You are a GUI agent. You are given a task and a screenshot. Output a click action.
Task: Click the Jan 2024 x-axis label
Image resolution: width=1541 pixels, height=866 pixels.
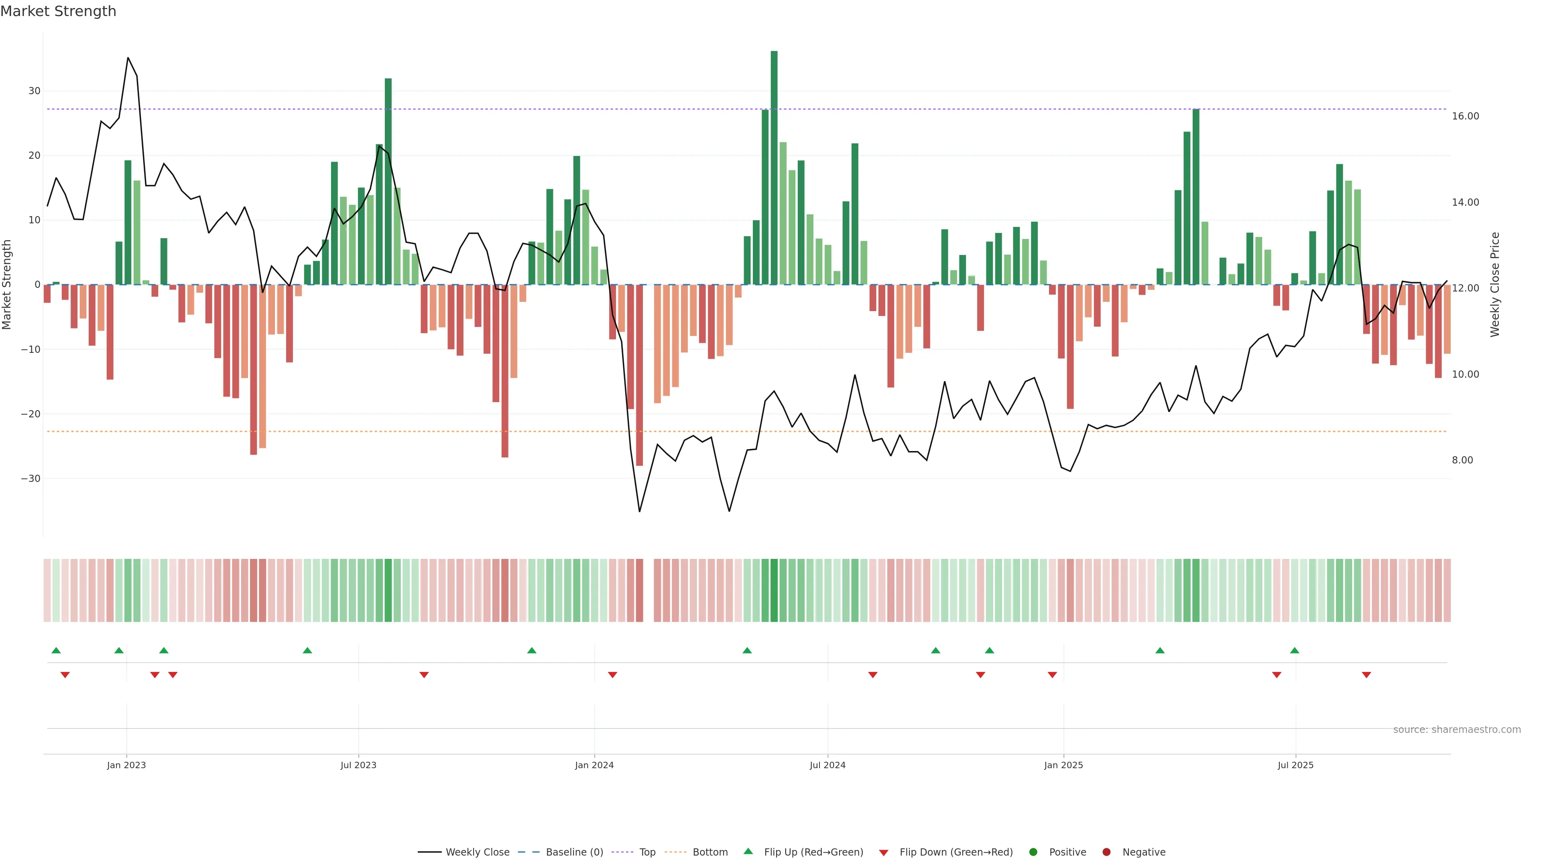594,765
